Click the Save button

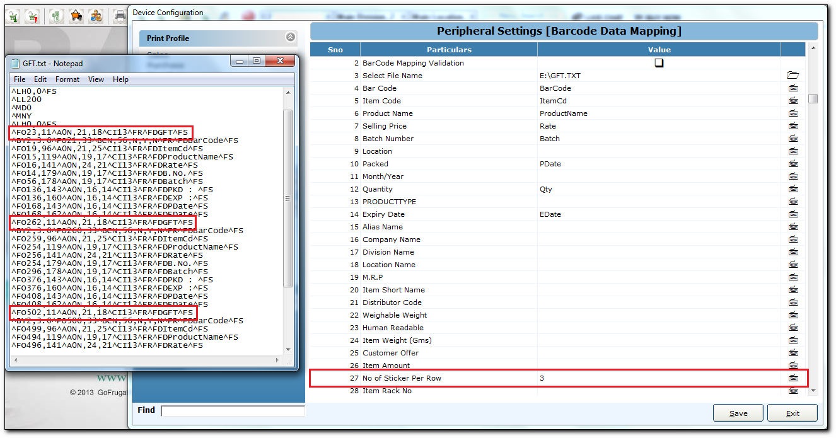click(738, 413)
